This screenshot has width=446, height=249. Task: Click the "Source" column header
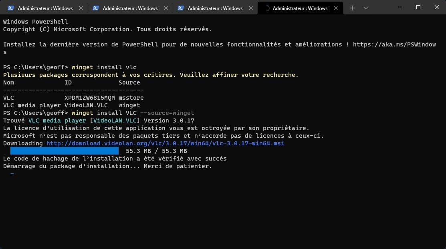click(x=129, y=82)
